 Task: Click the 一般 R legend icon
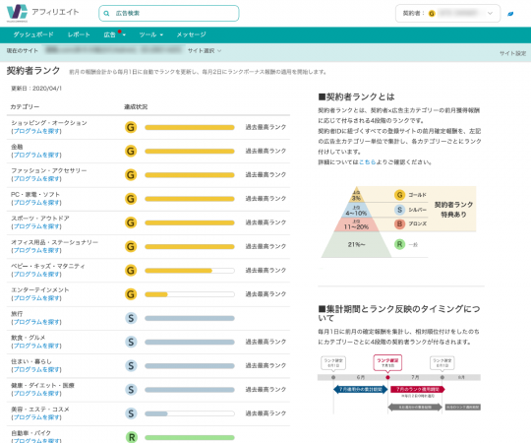[x=399, y=244]
